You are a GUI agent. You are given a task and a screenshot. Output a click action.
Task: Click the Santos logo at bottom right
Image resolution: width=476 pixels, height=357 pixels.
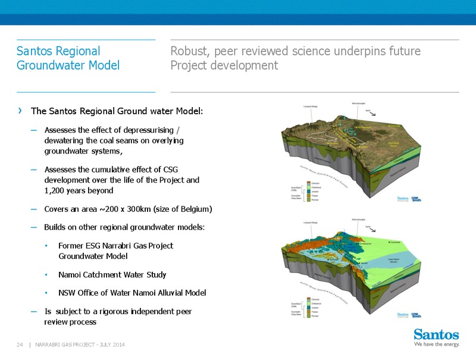point(436,337)
